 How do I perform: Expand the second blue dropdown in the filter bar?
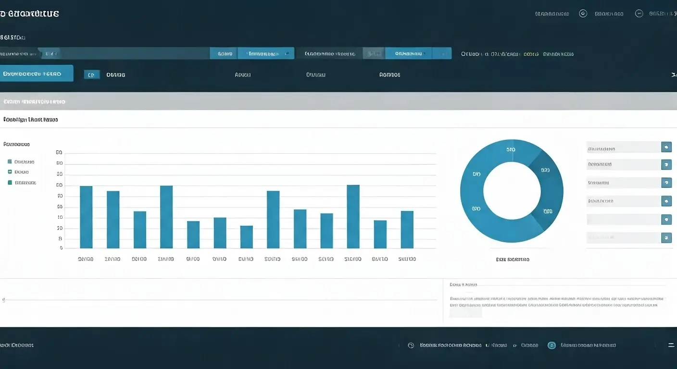(408, 53)
